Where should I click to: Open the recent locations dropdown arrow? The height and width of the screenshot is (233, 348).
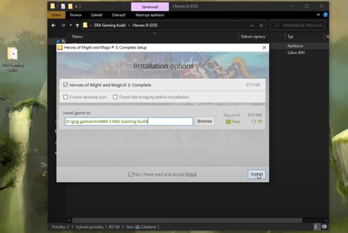tap(70, 25)
